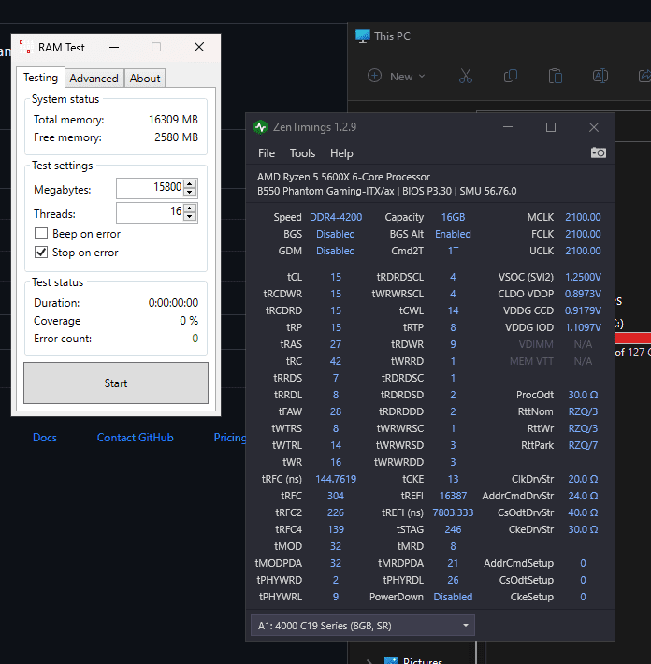Click the Paste clipboard icon in File Explorer
Viewport: 651px width, 664px height.
pos(556,77)
